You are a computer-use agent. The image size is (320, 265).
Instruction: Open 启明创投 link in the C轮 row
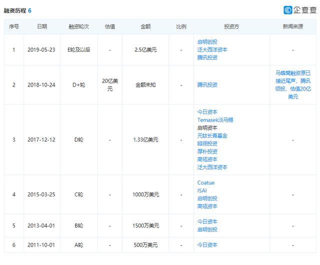tap(207, 198)
